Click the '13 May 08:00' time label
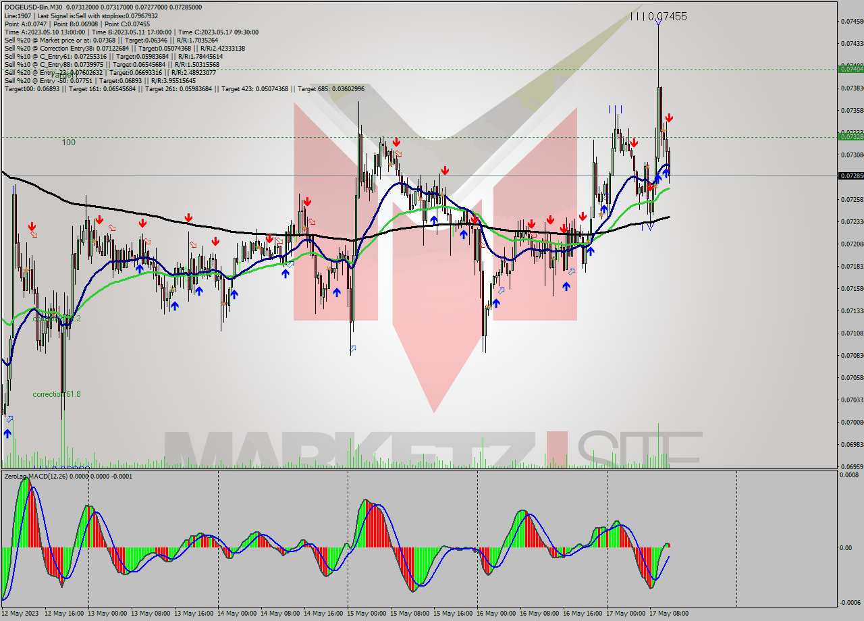The image size is (864, 621). (x=151, y=614)
